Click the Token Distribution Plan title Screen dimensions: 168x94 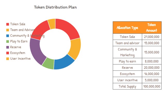click(x=55, y=7)
